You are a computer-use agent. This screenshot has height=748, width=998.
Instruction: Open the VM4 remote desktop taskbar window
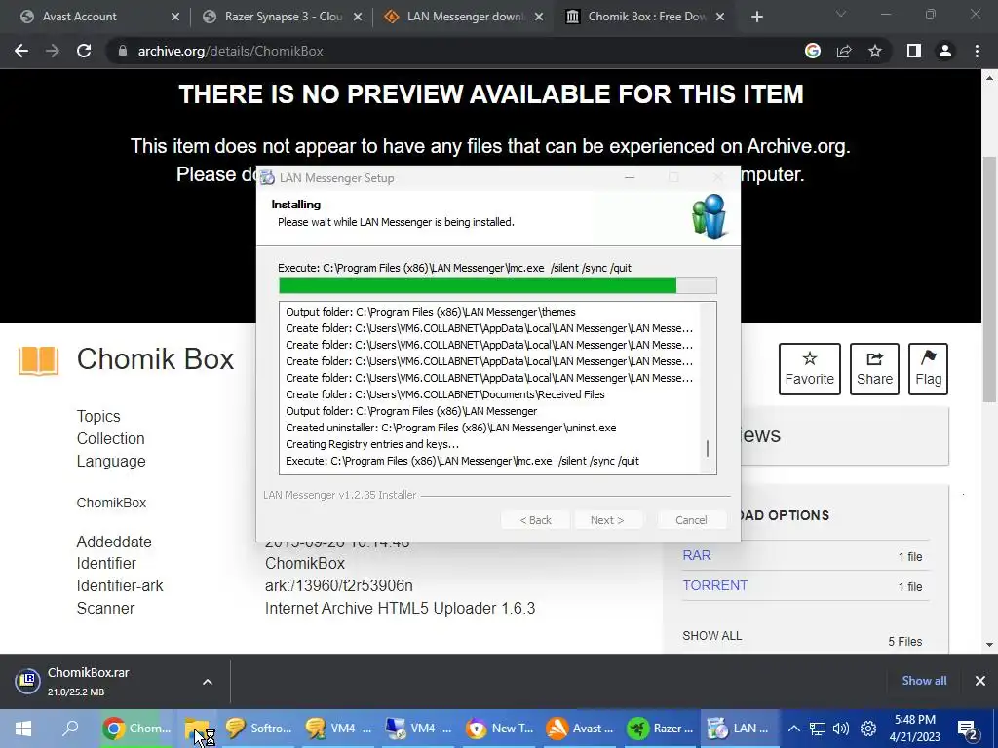pyautogui.click(x=418, y=729)
